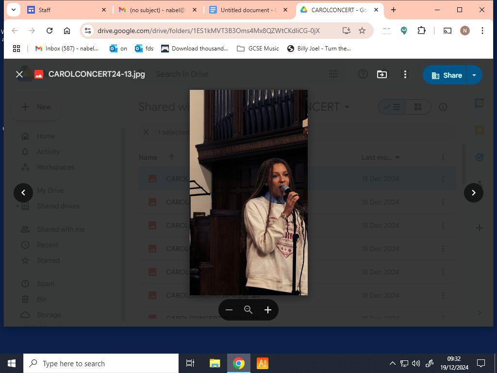Viewport: 497px width, 373px height.
Task: Reset zoom with the magnifier icon
Action: pos(248,310)
